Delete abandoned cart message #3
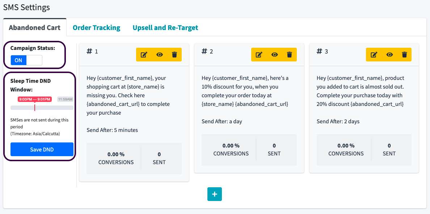Viewport: 430px width, 214px height. pos(404,55)
